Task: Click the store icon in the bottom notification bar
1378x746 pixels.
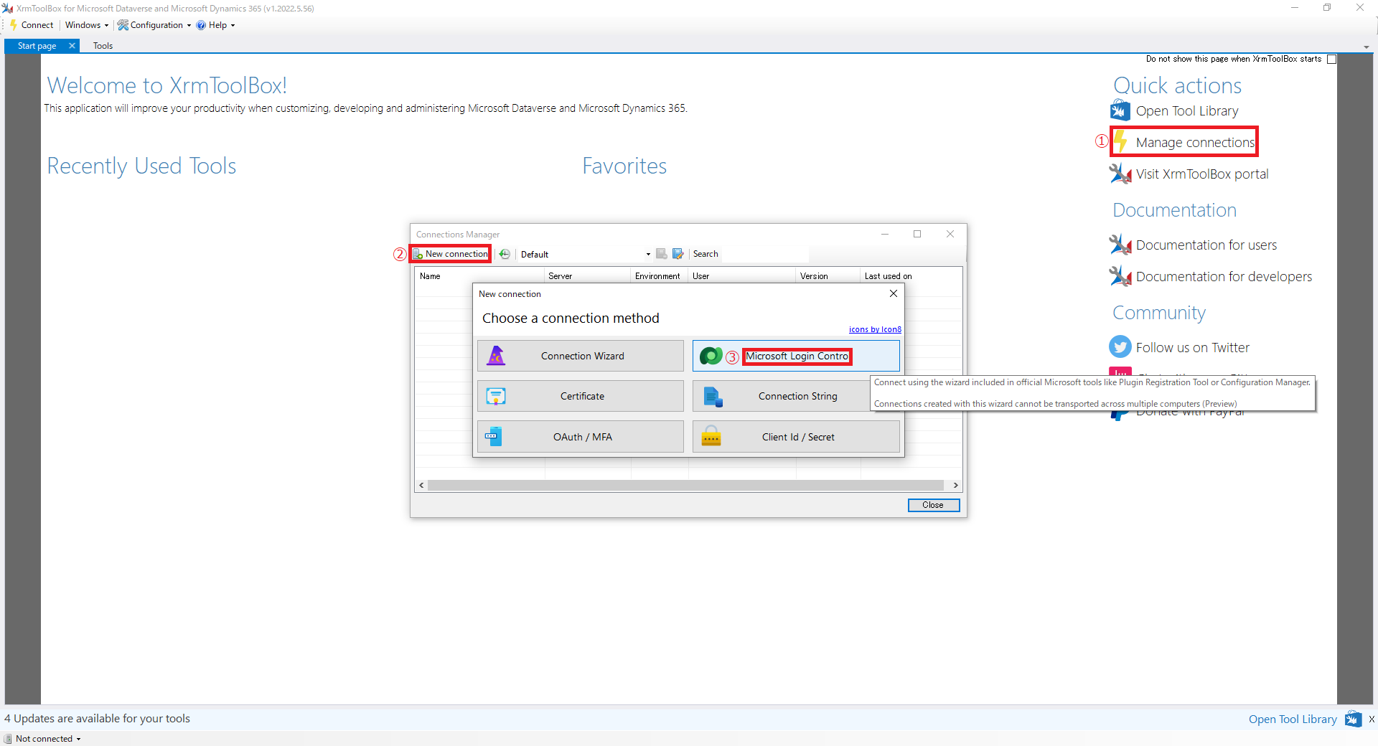Action: click(1354, 719)
